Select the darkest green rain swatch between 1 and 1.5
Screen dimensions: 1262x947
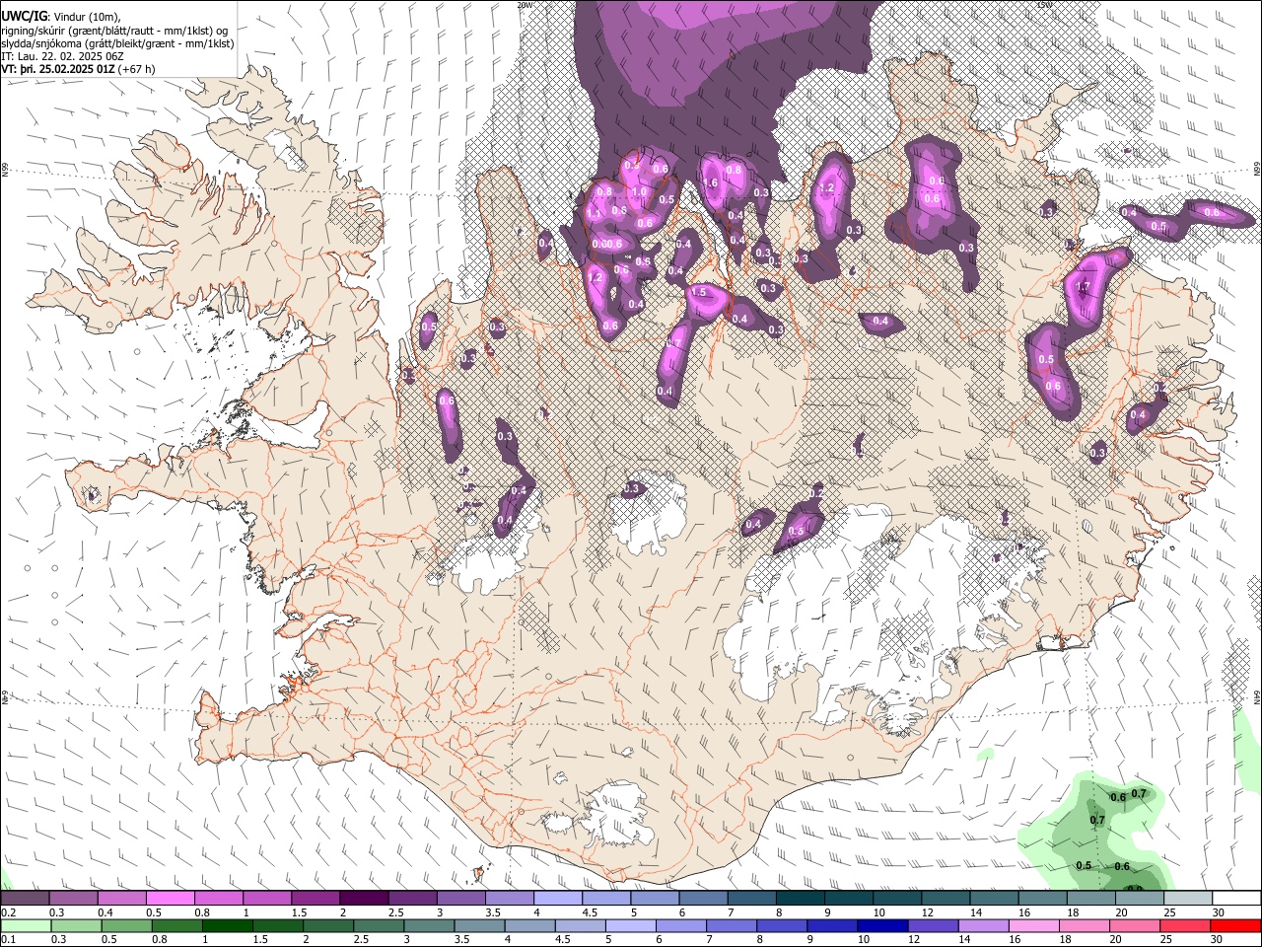click(227, 926)
